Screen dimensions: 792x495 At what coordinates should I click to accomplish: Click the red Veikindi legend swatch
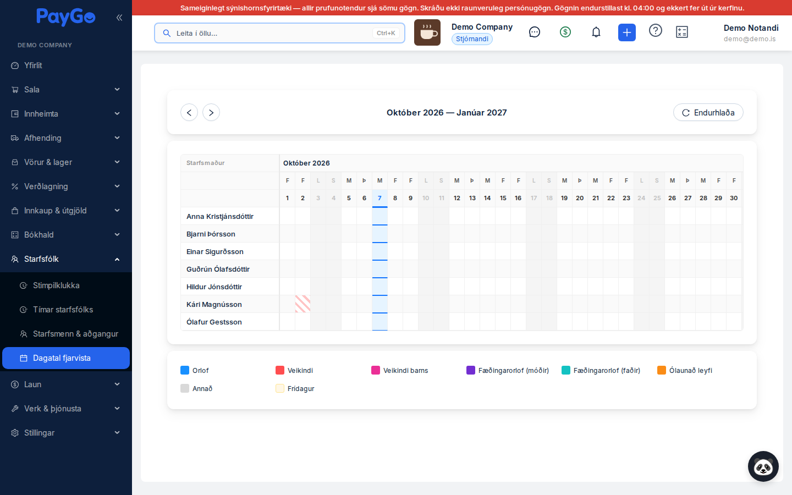280,370
